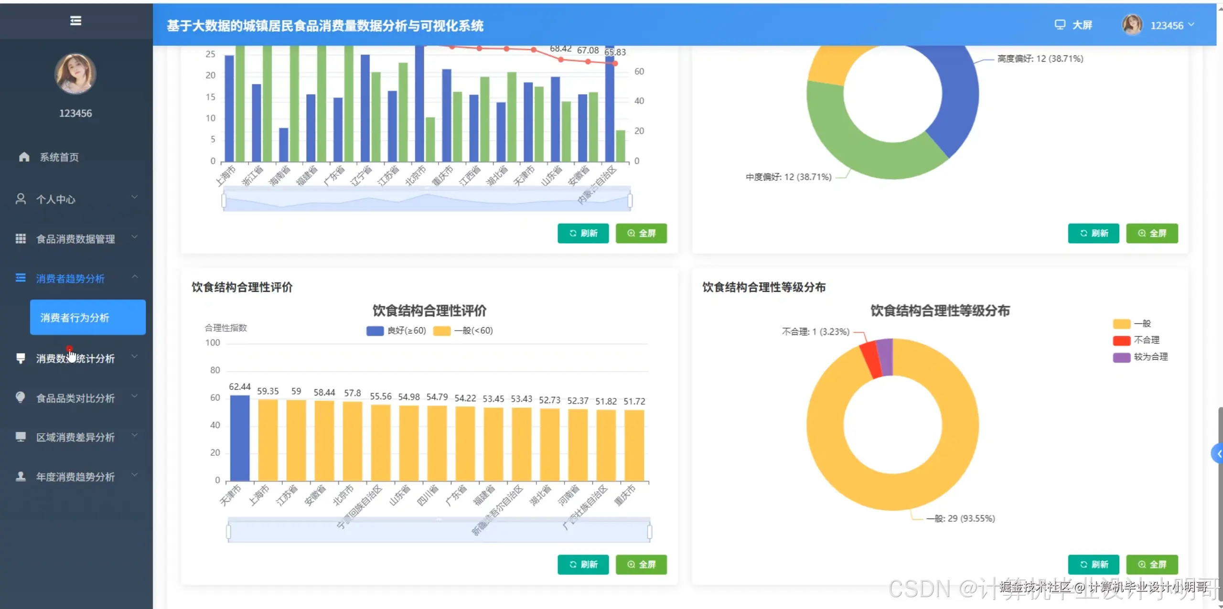Click 全屏 under 饮食结构合理性等级分布 chart
The width and height of the screenshot is (1223, 609).
[x=1151, y=564]
